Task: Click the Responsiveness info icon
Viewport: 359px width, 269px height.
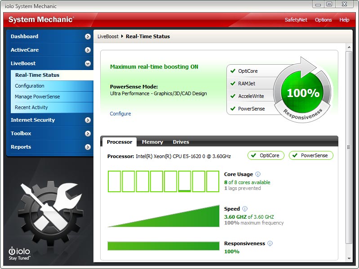Action: coord(270,243)
